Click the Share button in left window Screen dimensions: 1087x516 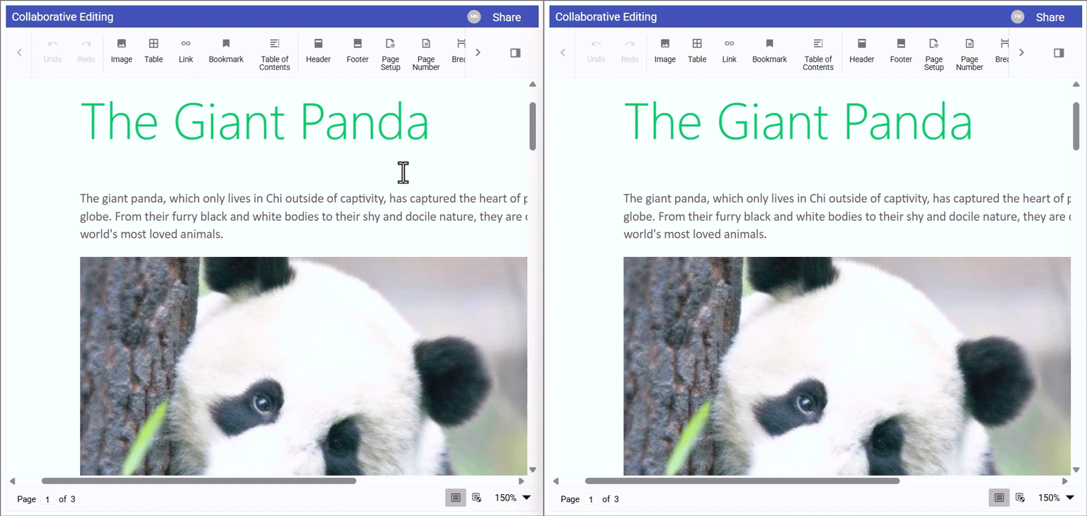[x=506, y=17]
